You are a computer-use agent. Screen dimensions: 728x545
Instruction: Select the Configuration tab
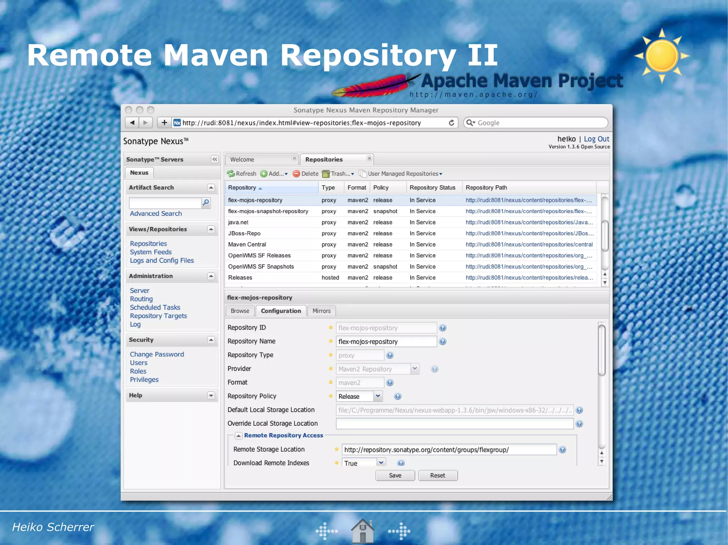click(281, 311)
